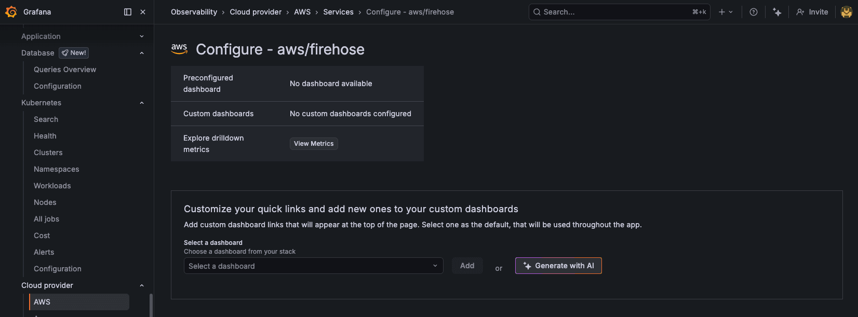
Task: Click the Configure - aws/firehose breadcrumb
Action: pos(410,12)
